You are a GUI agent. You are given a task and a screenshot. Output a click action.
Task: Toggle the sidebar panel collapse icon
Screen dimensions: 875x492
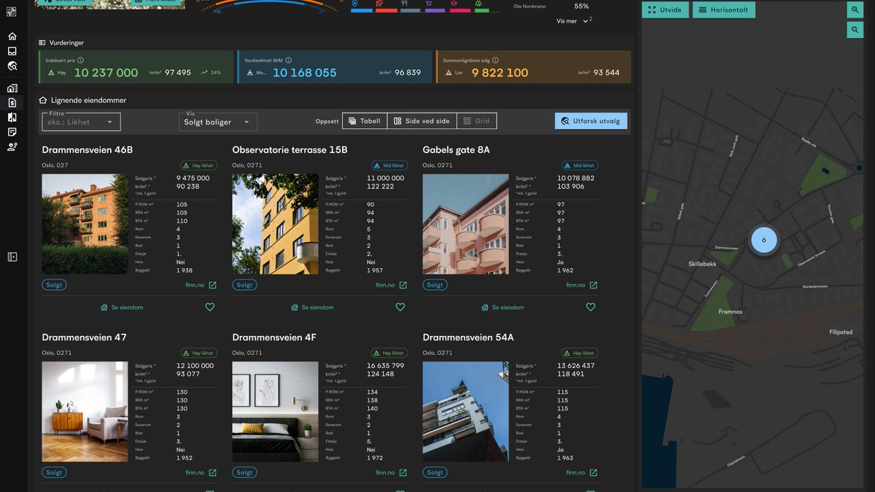(12, 257)
